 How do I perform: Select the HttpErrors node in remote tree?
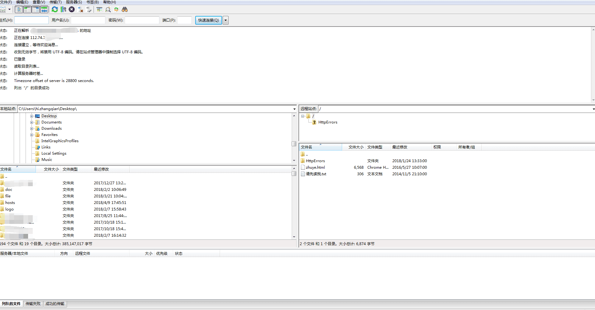click(328, 122)
